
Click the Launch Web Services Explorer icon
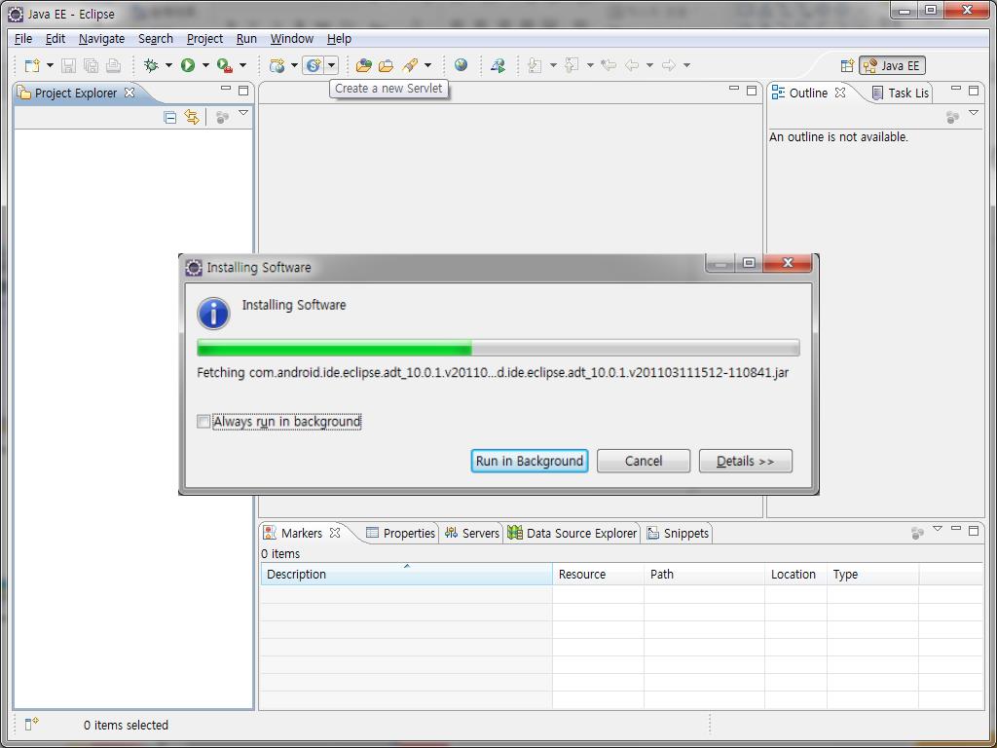(x=498, y=65)
